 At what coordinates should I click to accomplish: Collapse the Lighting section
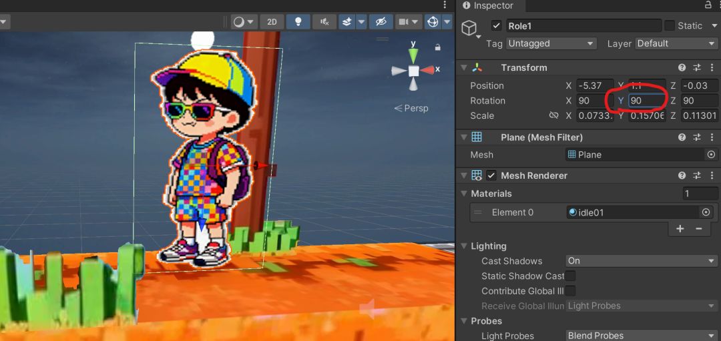click(x=465, y=246)
